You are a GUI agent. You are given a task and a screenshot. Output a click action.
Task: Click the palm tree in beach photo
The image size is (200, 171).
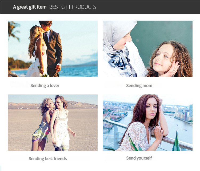[x=13, y=31]
